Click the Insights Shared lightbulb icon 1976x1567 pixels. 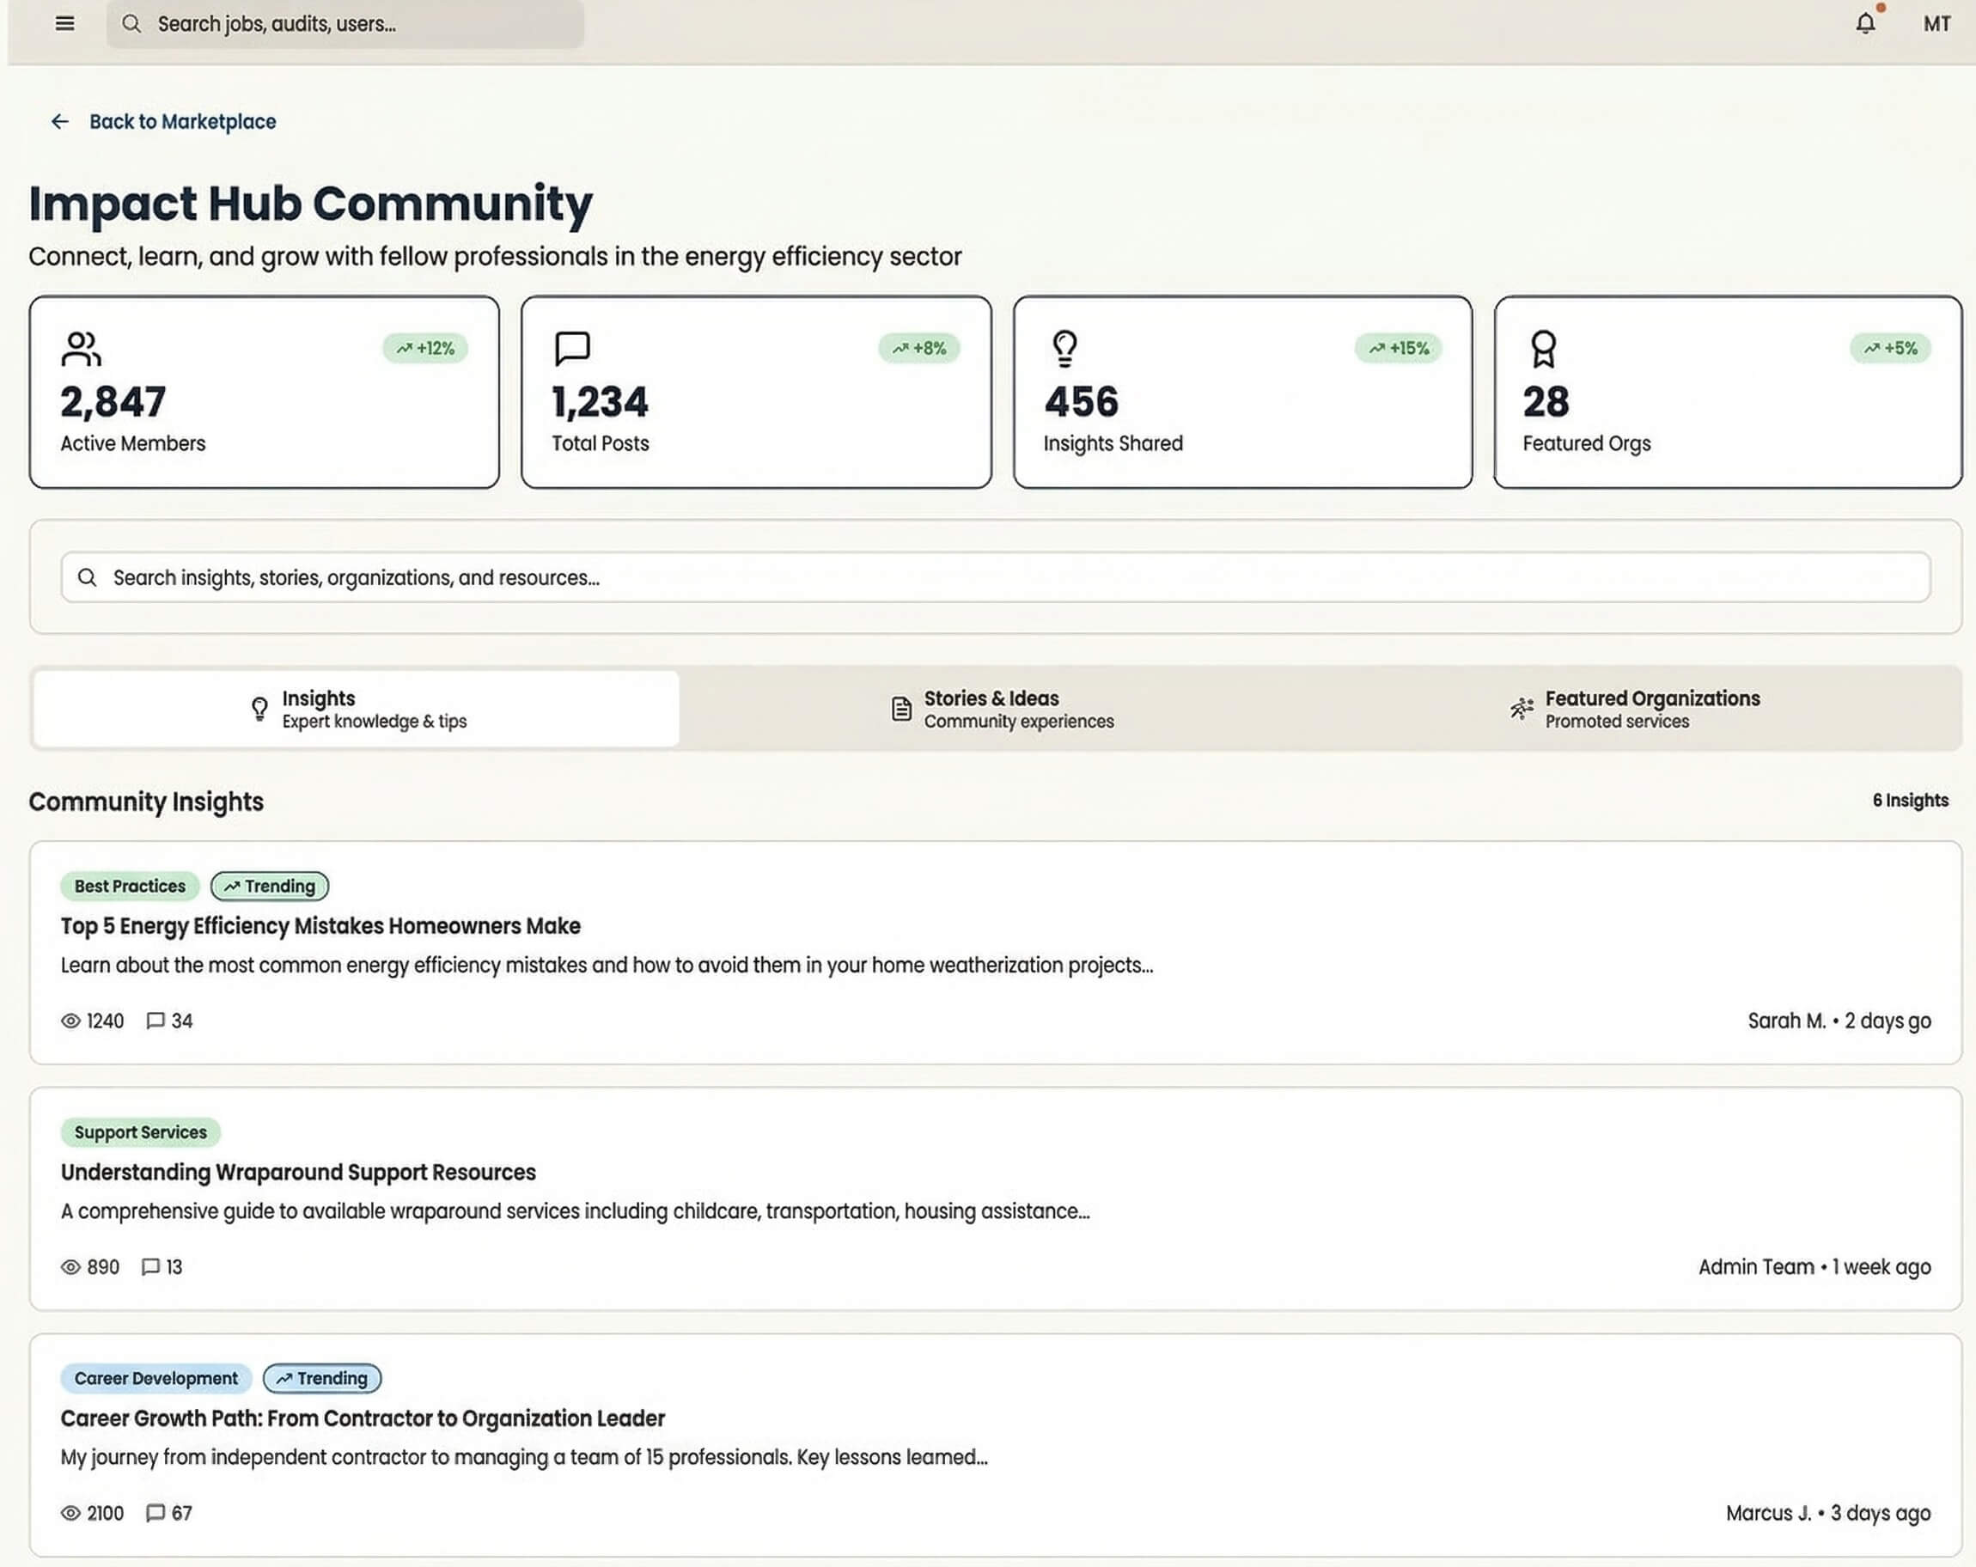[1064, 348]
